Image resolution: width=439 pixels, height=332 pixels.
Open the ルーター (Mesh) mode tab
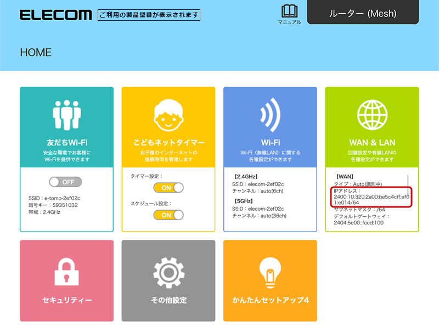pos(363,13)
